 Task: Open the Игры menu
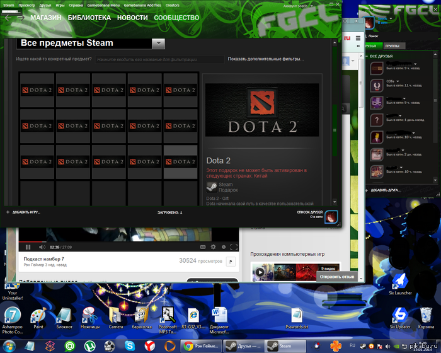pos(60,5)
